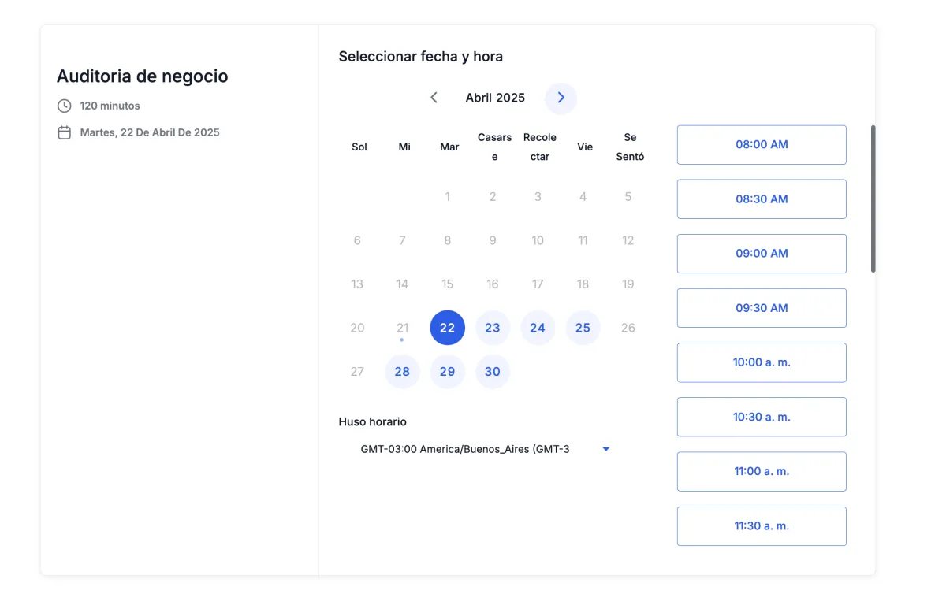The height and width of the screenshot is (609, 946).
Task: Click the Casarse weekday header
Action: tap(495, 147)
